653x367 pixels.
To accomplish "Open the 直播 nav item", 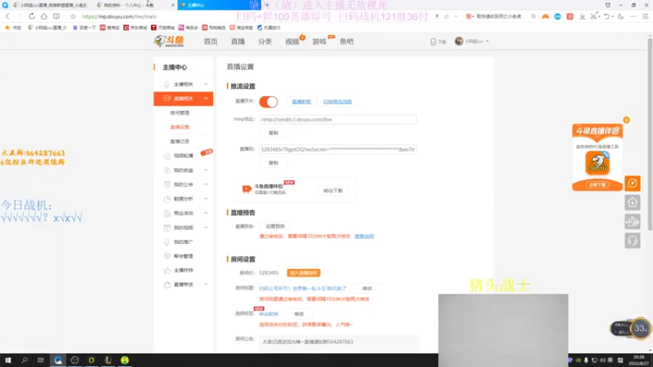I will click(x=238, y=42).
